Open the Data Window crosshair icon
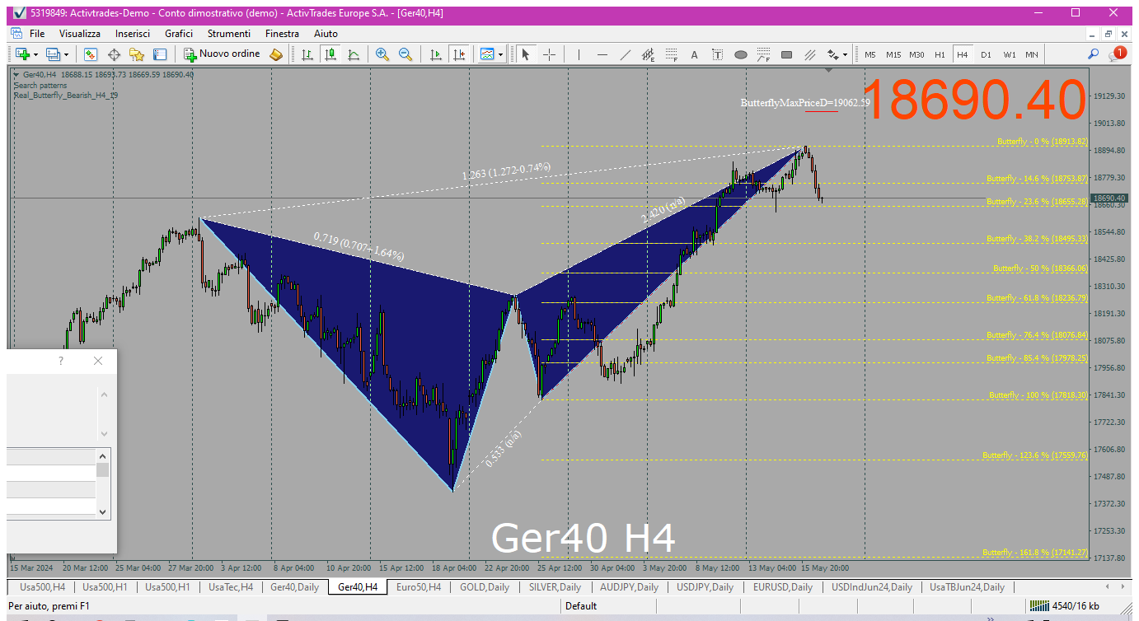 pyautogui.click(x=114, y=54)
